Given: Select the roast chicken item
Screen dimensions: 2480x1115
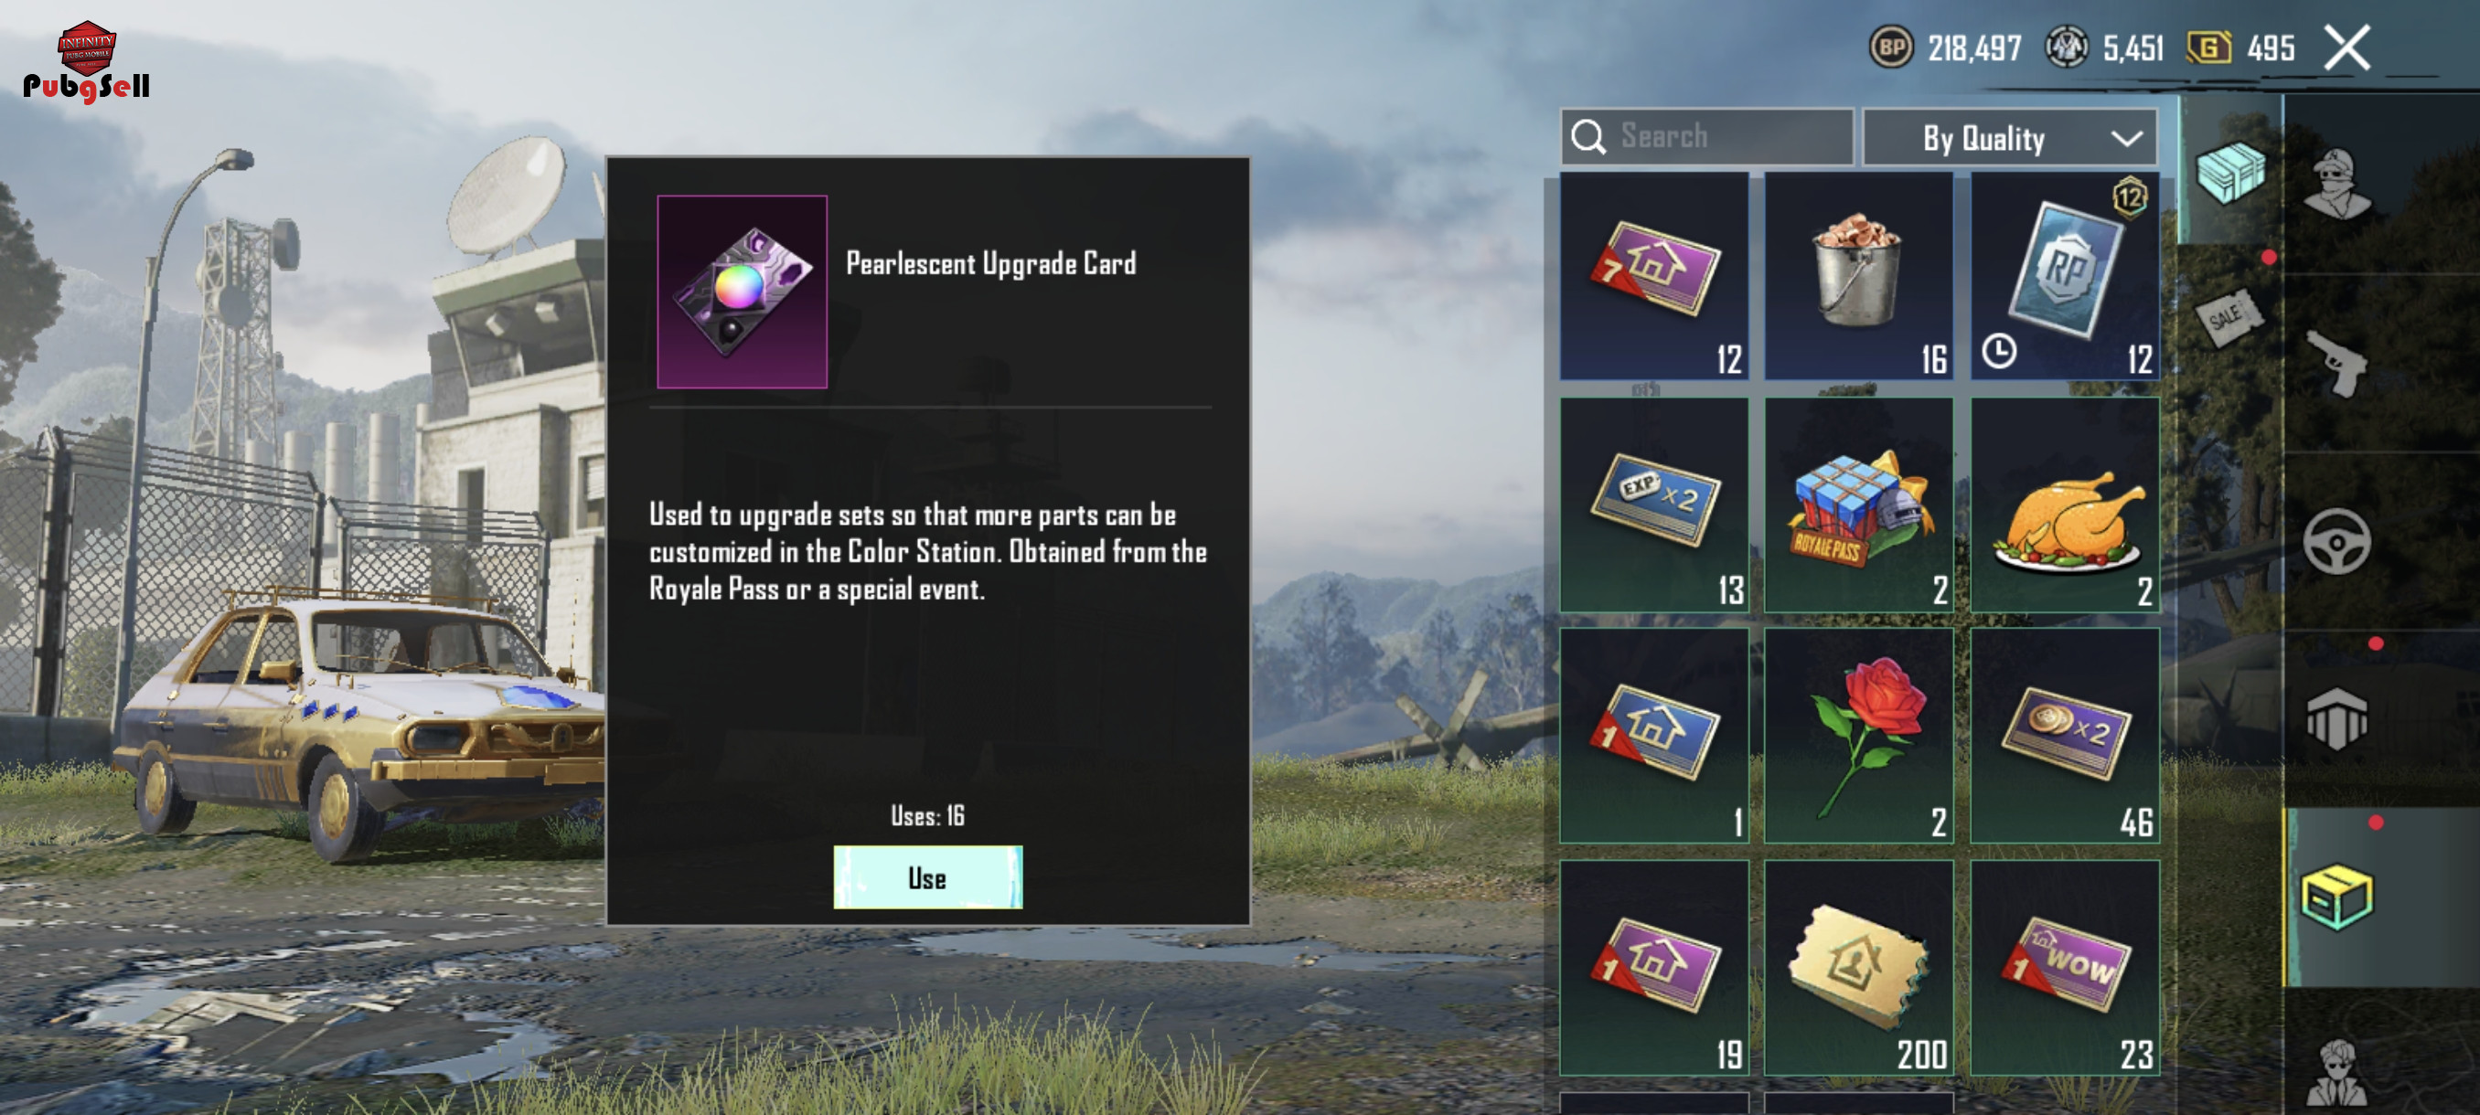Looking at the screenshot, I should (2064, 504).
